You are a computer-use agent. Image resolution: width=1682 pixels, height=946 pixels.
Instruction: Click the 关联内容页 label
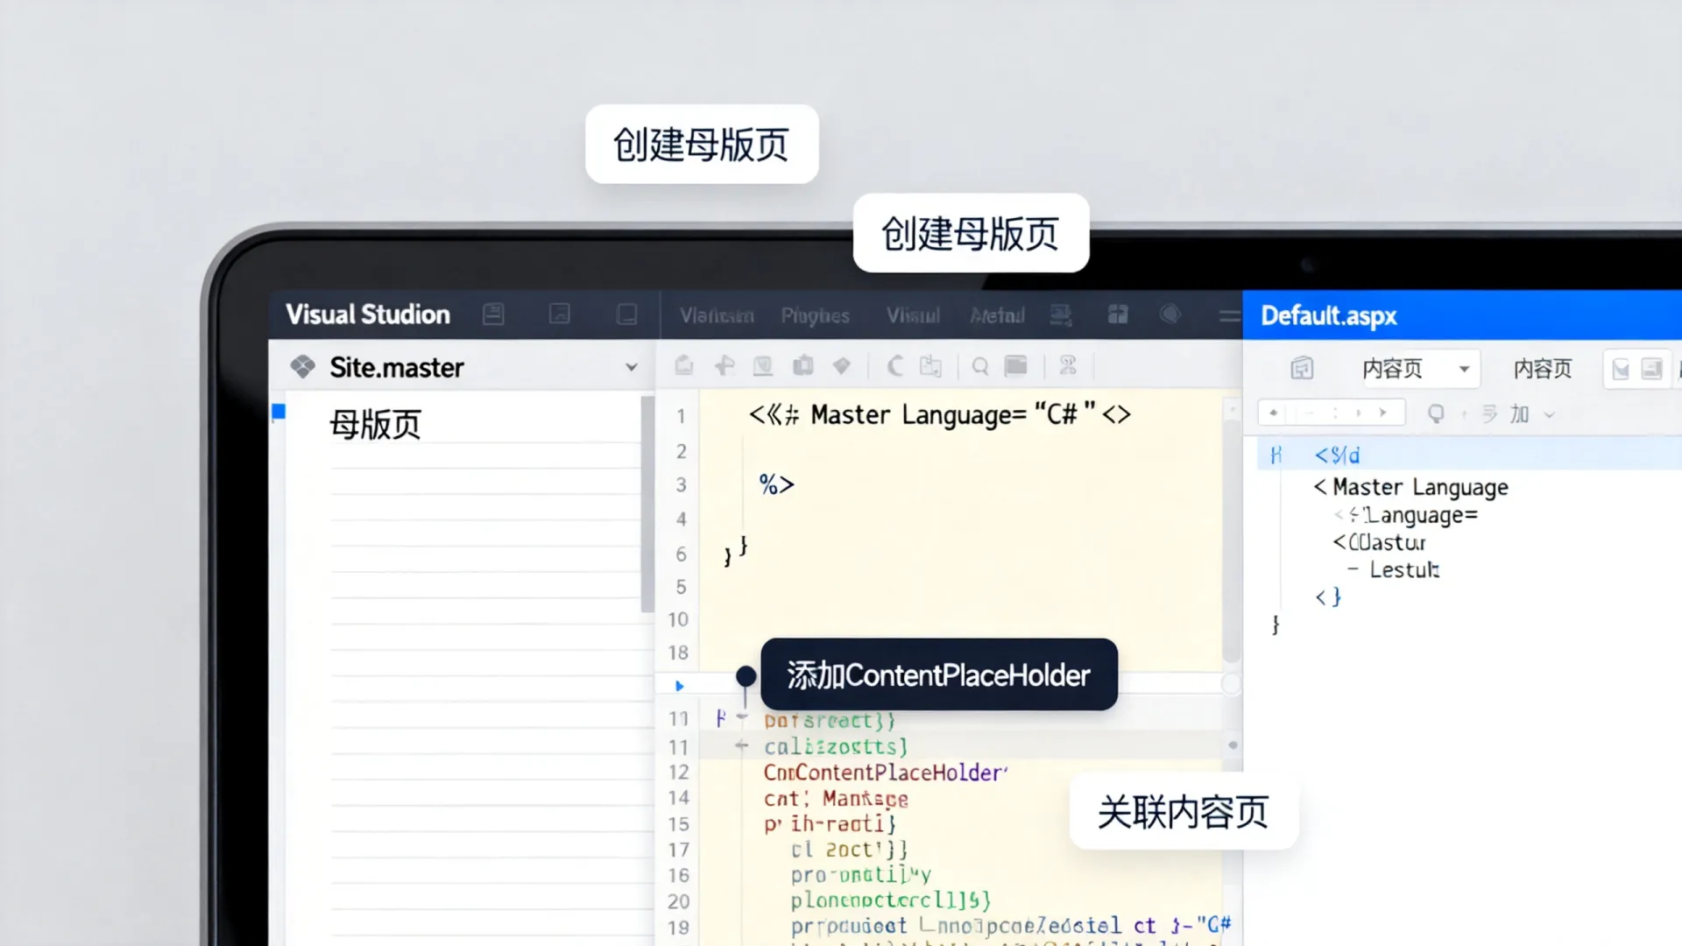1183,812
